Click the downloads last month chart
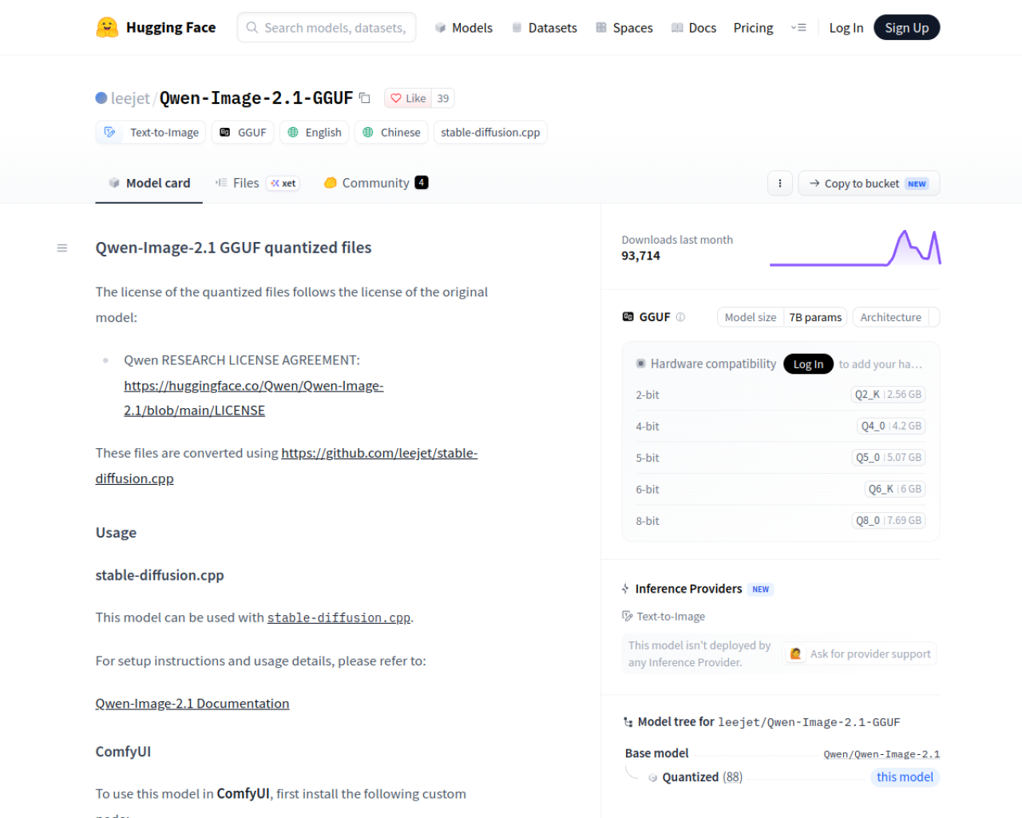Image resolution: width=1022 pixels, height=818 pixels. pos(855,248)
